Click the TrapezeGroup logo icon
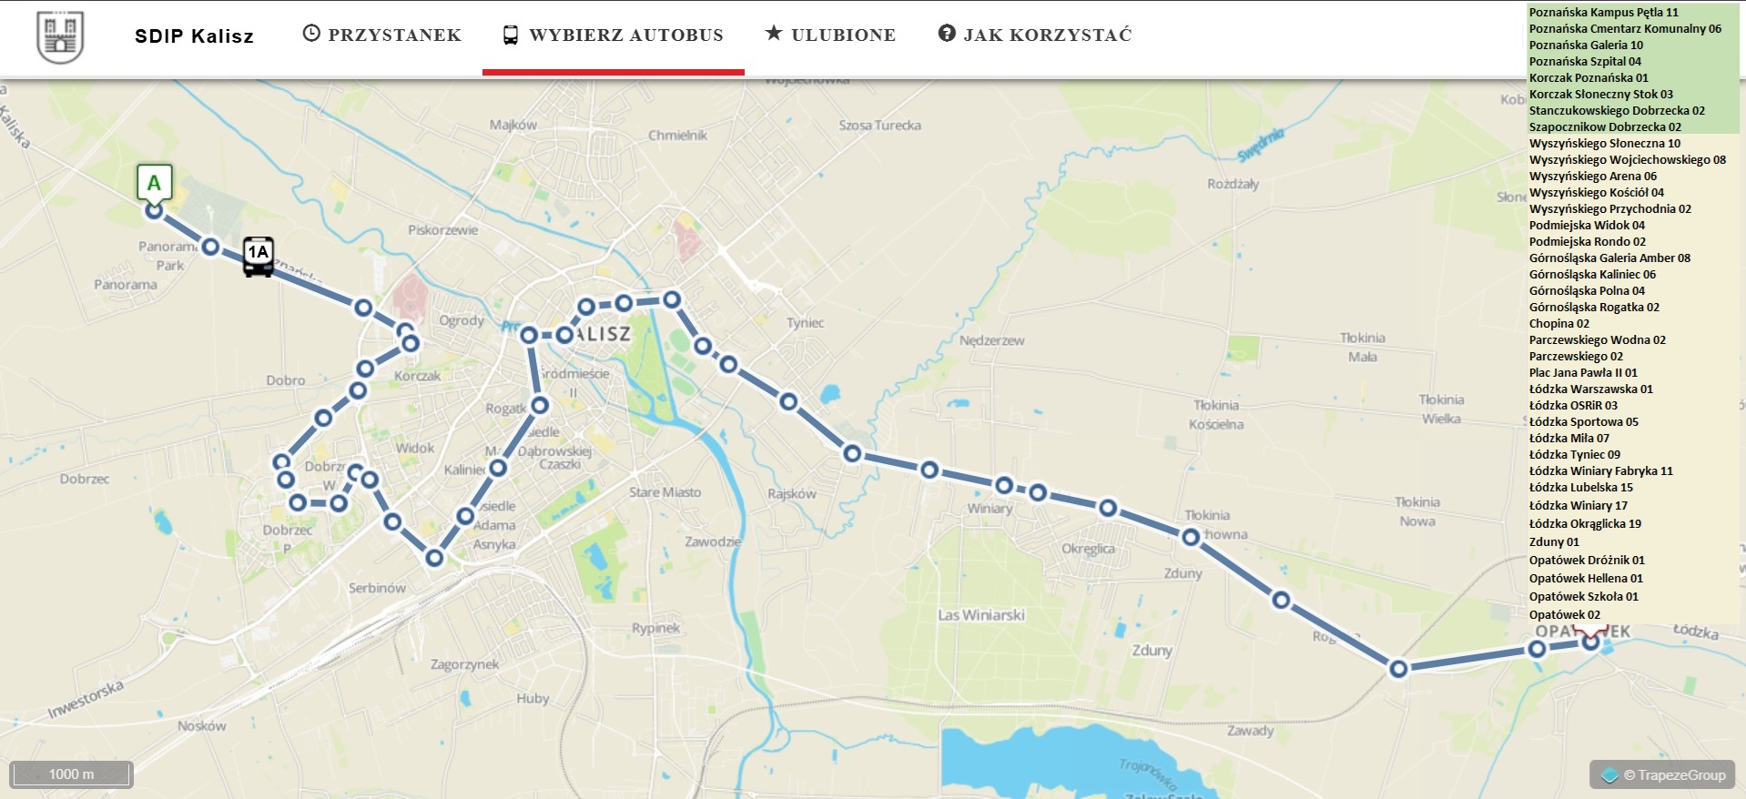 click(1609, 775)
